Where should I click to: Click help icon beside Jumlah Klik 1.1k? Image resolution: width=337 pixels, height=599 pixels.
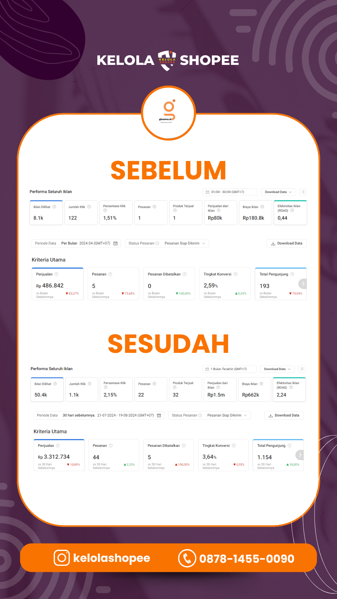[90, 384]
